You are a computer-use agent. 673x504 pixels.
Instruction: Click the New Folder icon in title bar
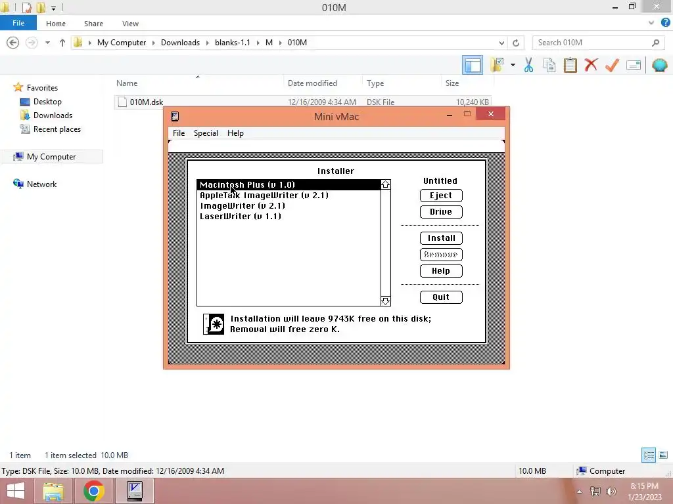point(41,7)
